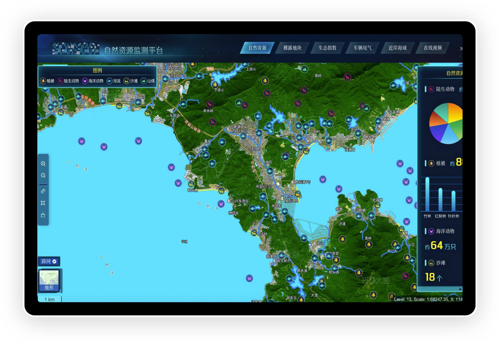
Task: Click the zoom in magnifier icon
Action: pyautogui.click(x=43, y=164)
